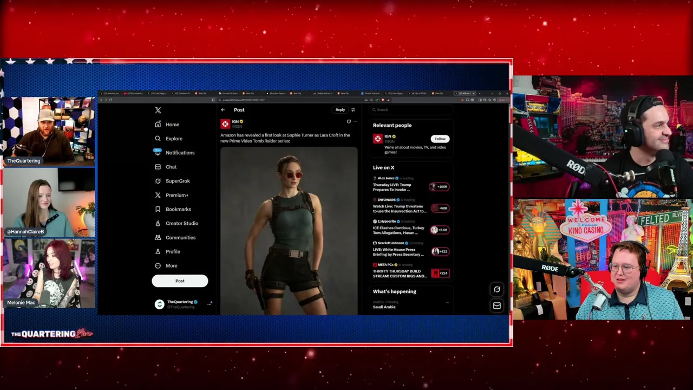This screenshot has width=693, height=390.
Task: Click the @HannahClaireB webcam feed
Action: pos(49,203)
